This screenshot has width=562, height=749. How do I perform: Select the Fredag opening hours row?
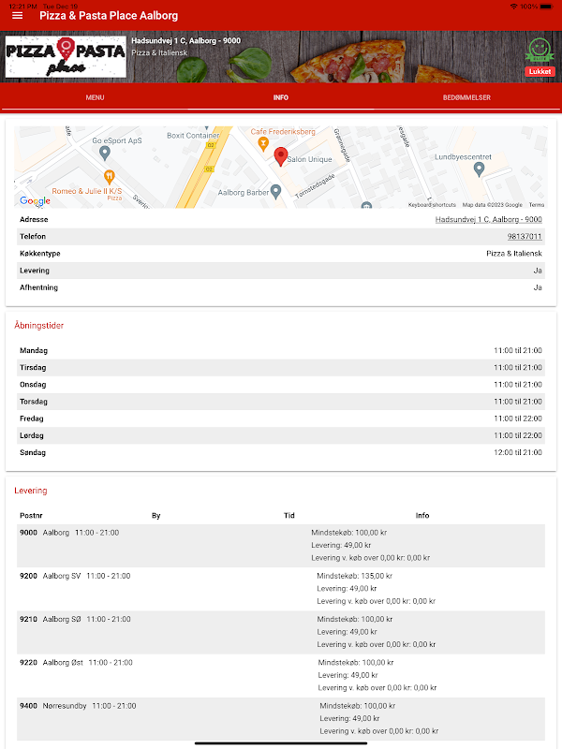tap(281, 419)
